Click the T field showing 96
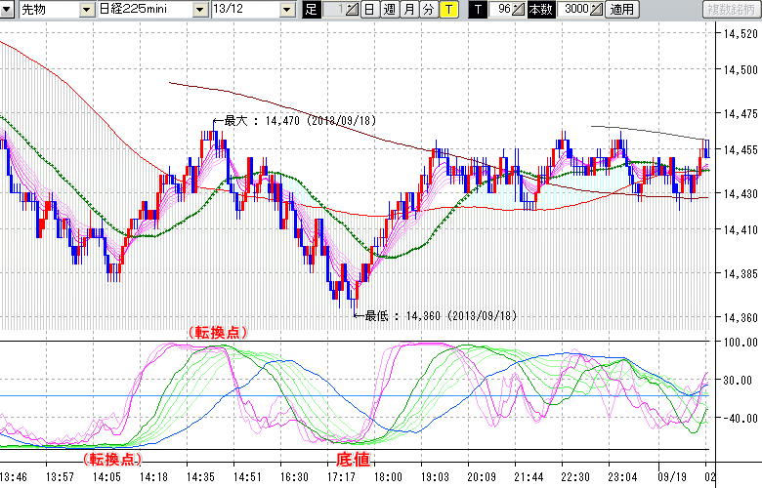The width and height of the screenshot is (762, 488). 502,10
